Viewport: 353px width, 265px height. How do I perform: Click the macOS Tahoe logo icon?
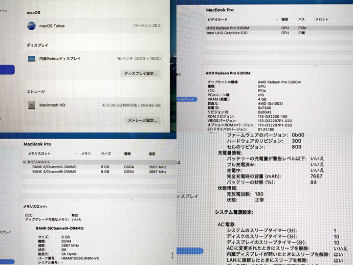coord(32,26)
